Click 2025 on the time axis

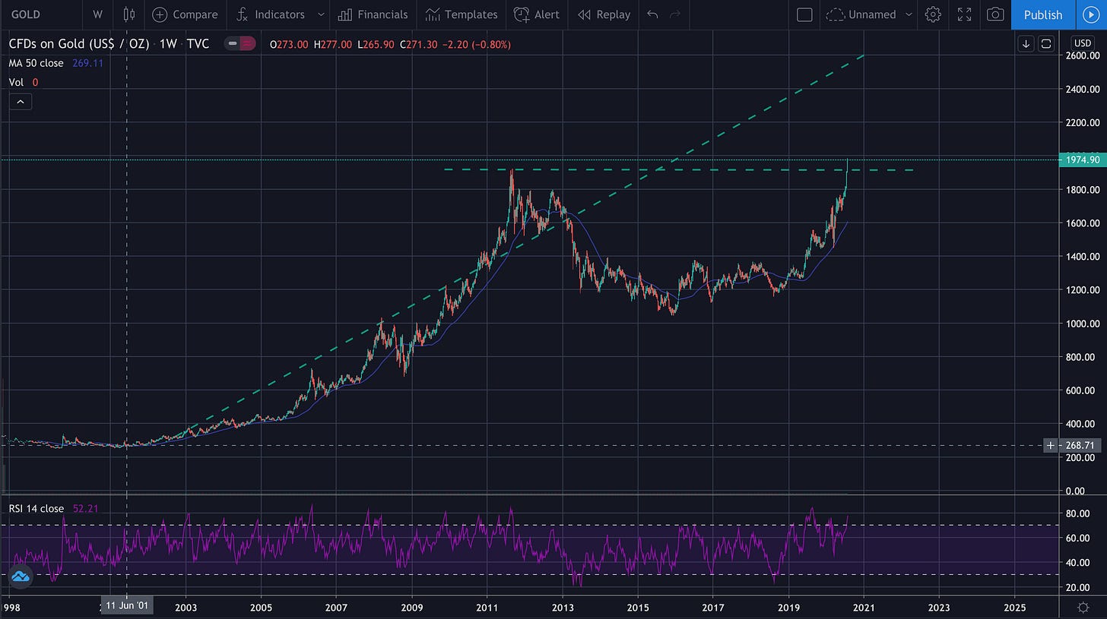pyautogui.click(x=1014, y=608)
